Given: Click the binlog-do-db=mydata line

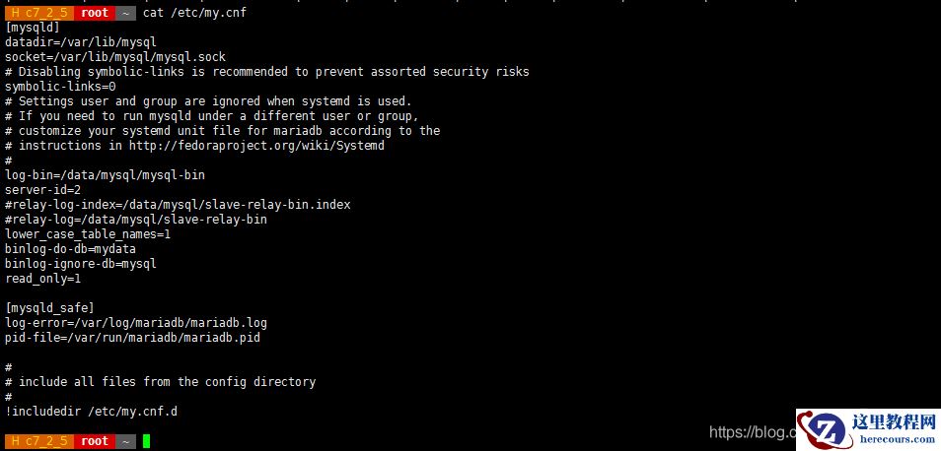Looking at the screenshot, I should 70,249.
